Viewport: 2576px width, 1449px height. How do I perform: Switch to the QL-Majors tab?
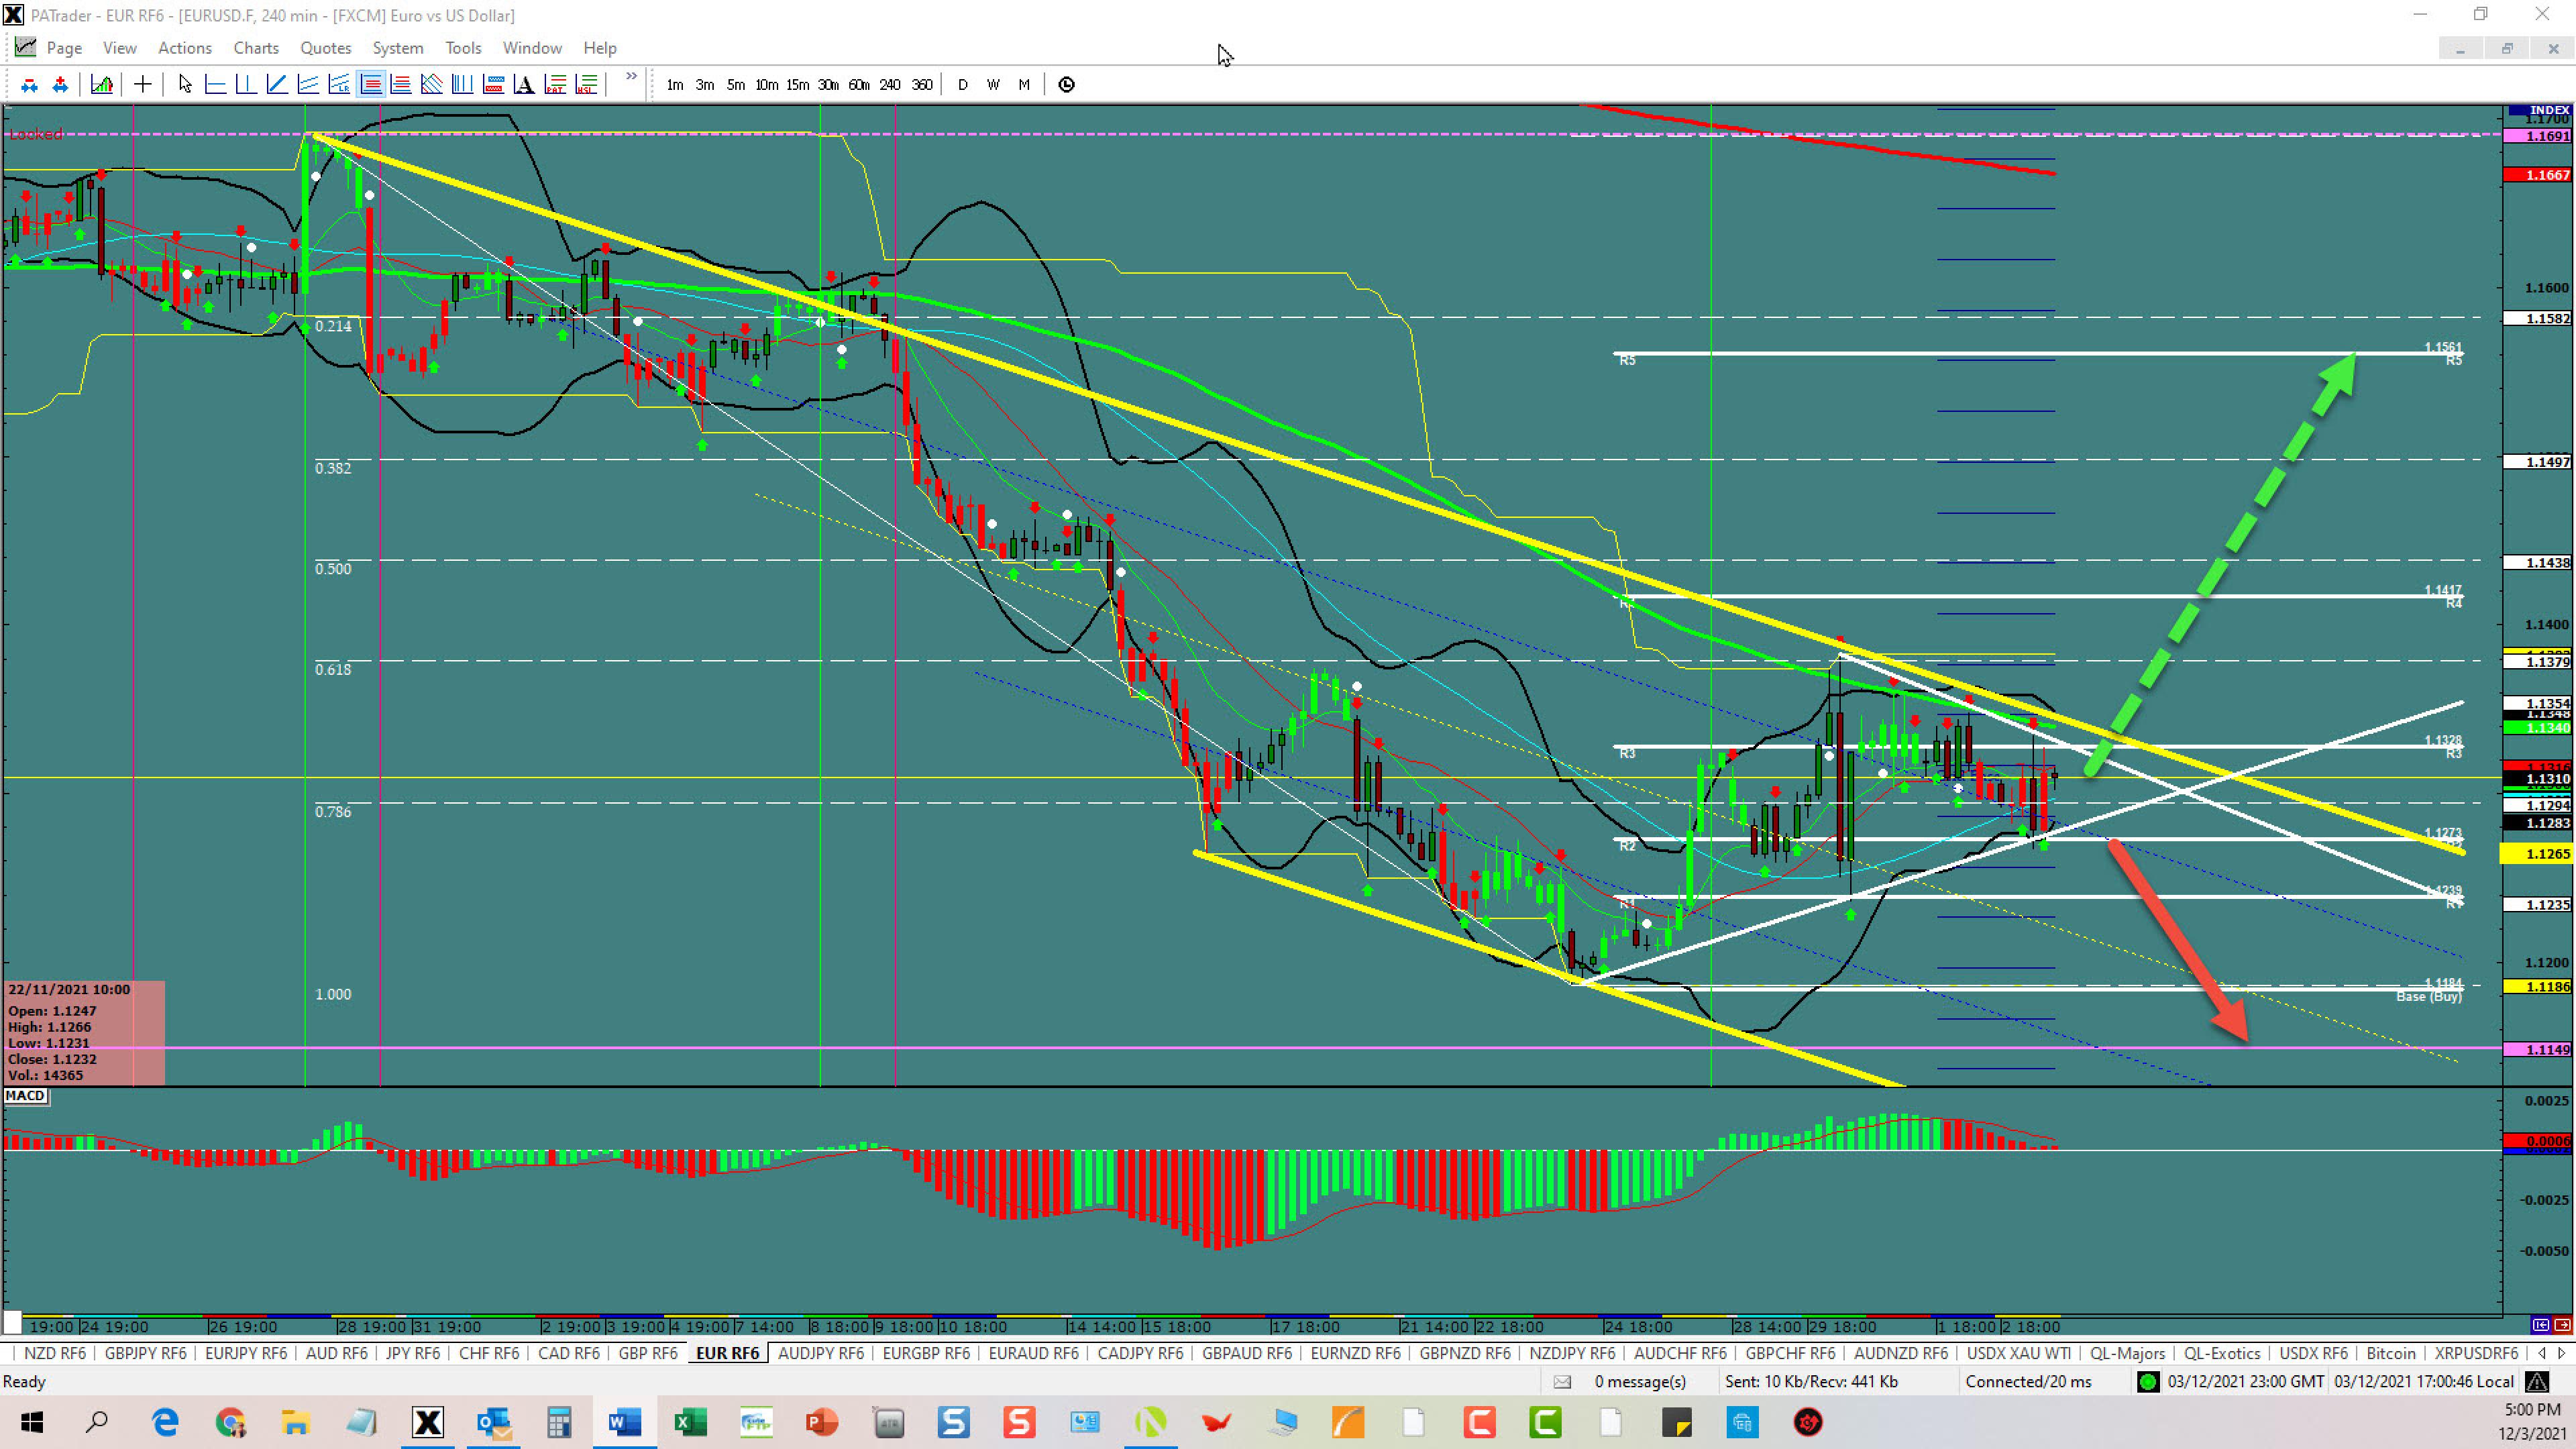[x=2128, y=1353]
